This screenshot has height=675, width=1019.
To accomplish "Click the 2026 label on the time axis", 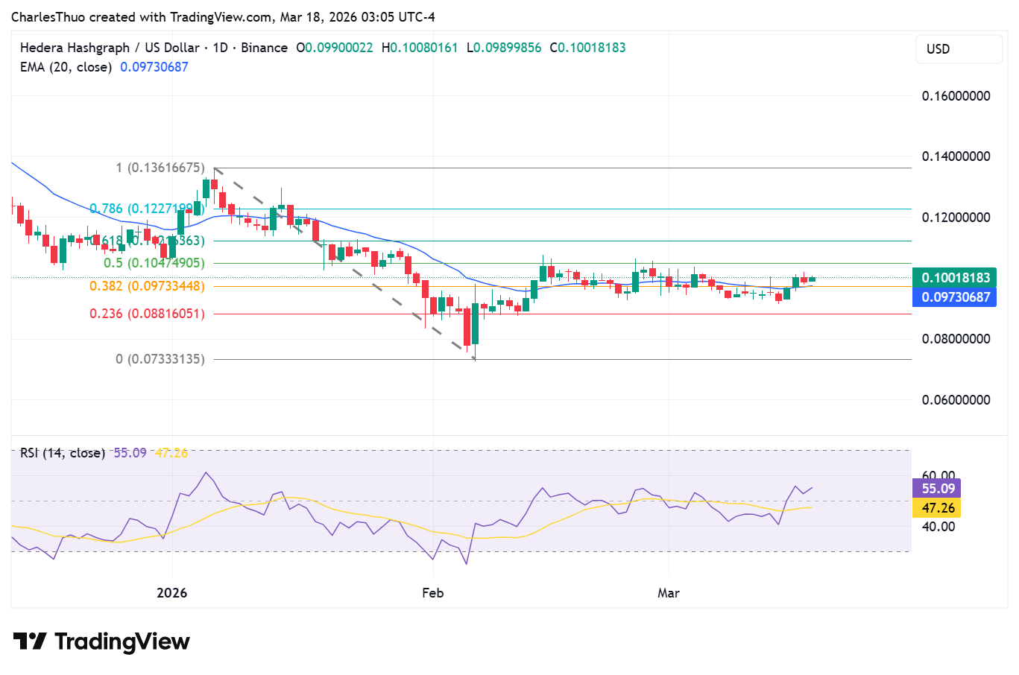I will (173, 593).
